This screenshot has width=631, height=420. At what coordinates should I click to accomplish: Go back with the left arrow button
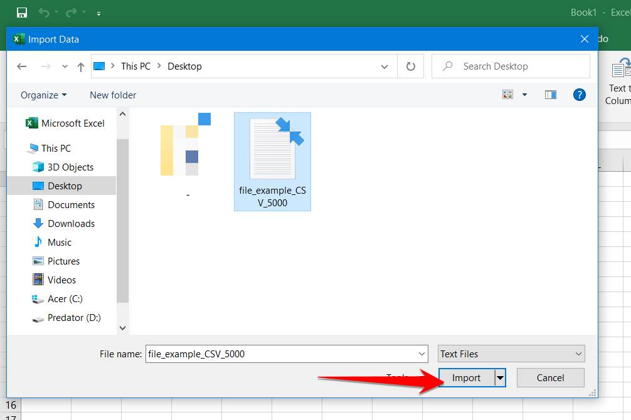click(22, 66)
